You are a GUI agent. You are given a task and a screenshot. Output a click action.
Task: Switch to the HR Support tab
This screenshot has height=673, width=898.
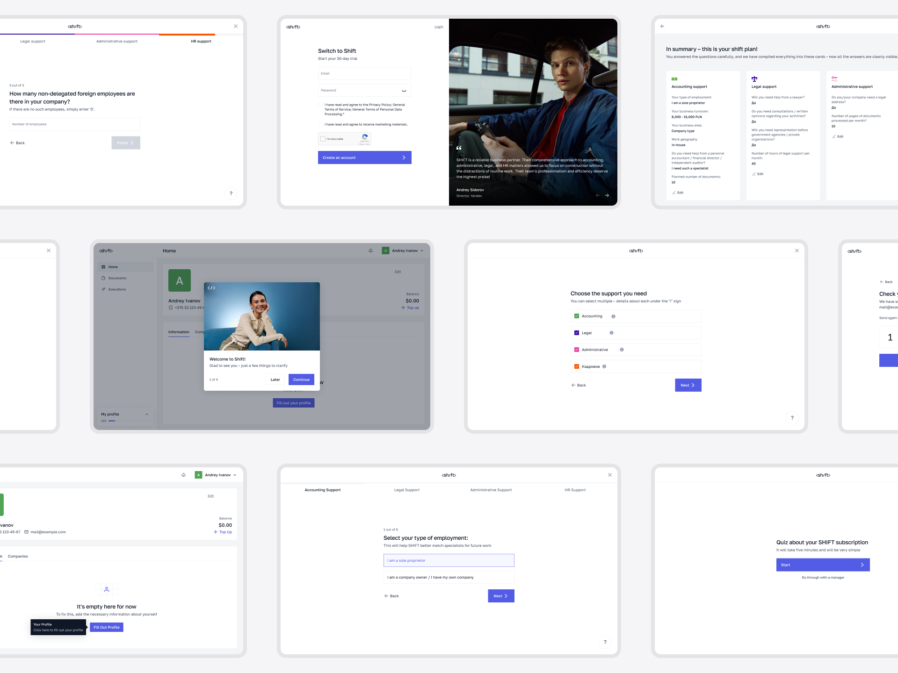575,490
